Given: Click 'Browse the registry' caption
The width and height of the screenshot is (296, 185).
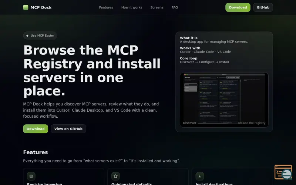Looking at the screenshot, I should (252, 123).
